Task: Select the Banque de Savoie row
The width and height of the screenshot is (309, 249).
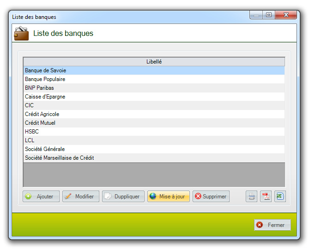Action: [154, 70]
